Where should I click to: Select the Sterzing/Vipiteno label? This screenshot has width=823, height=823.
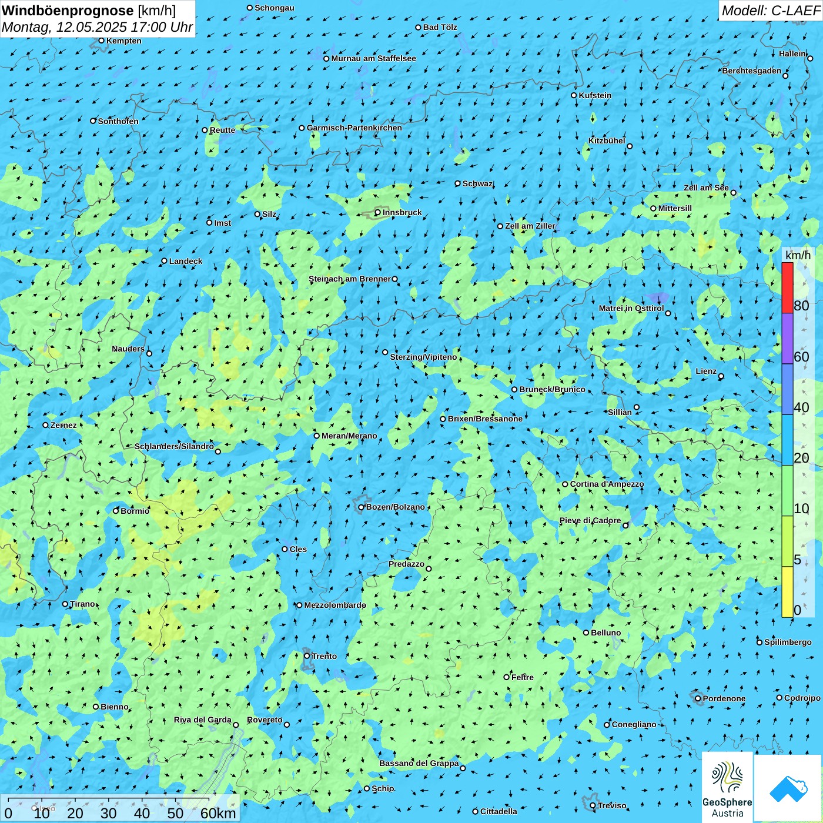[x=423, y=357]
